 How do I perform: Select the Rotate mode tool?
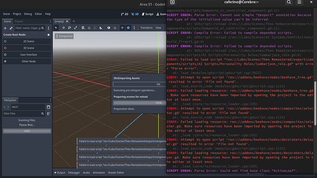click(x=69, y=28)
